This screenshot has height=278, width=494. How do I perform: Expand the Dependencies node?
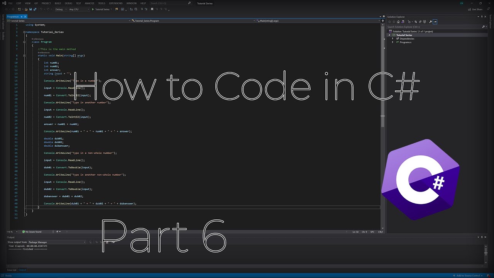click(x=392, y=39)
